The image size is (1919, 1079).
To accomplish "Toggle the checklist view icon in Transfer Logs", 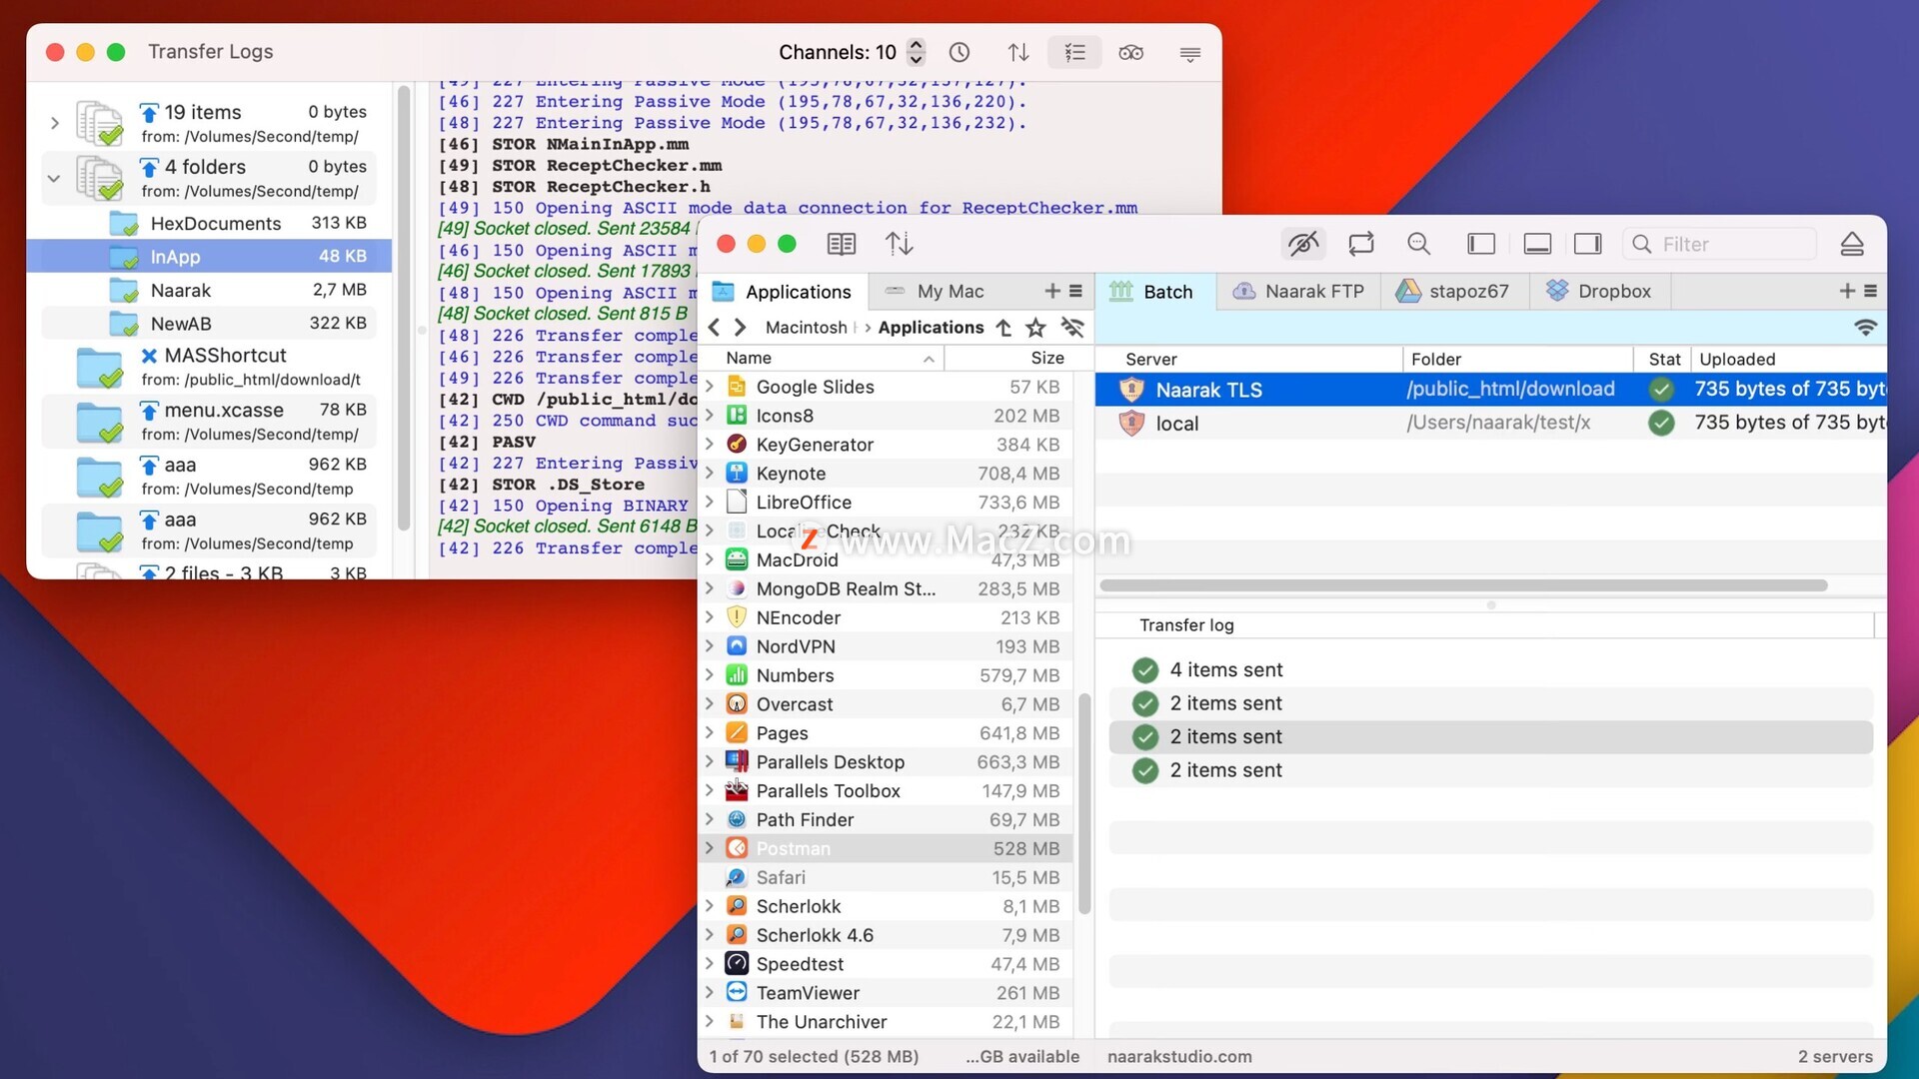I will coord(1074,52).
